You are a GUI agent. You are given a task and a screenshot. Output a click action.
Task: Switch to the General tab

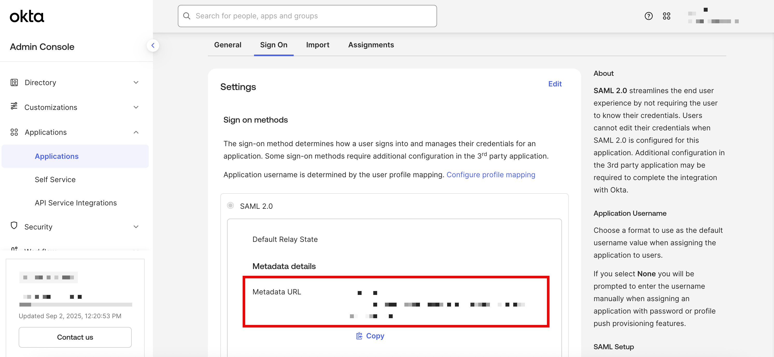pyautogui.click(x=227, y=45)
